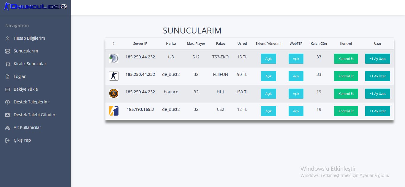Click the TeamSpeak server icon

[114, 58]
